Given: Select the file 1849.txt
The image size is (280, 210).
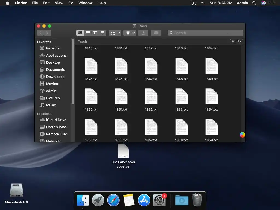Looking at the screenshot, I should (211, 66).
